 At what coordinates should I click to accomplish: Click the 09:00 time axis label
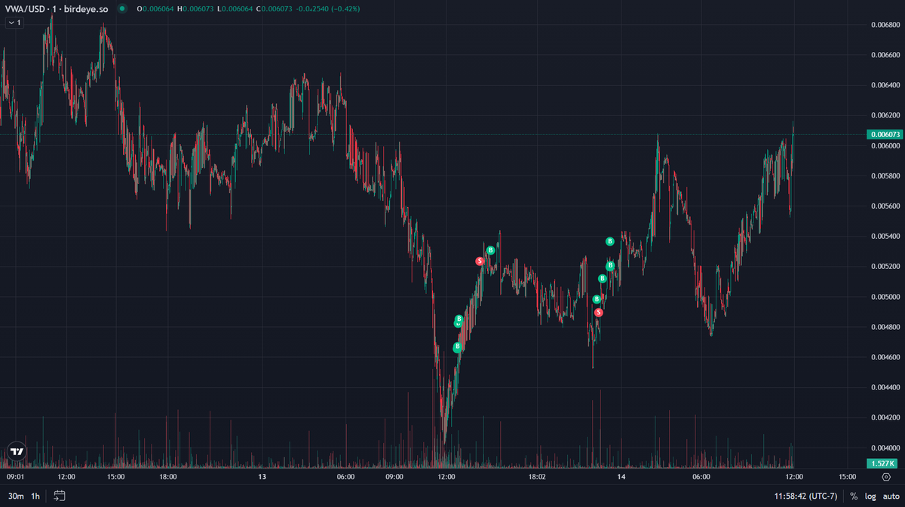(394, 477)
